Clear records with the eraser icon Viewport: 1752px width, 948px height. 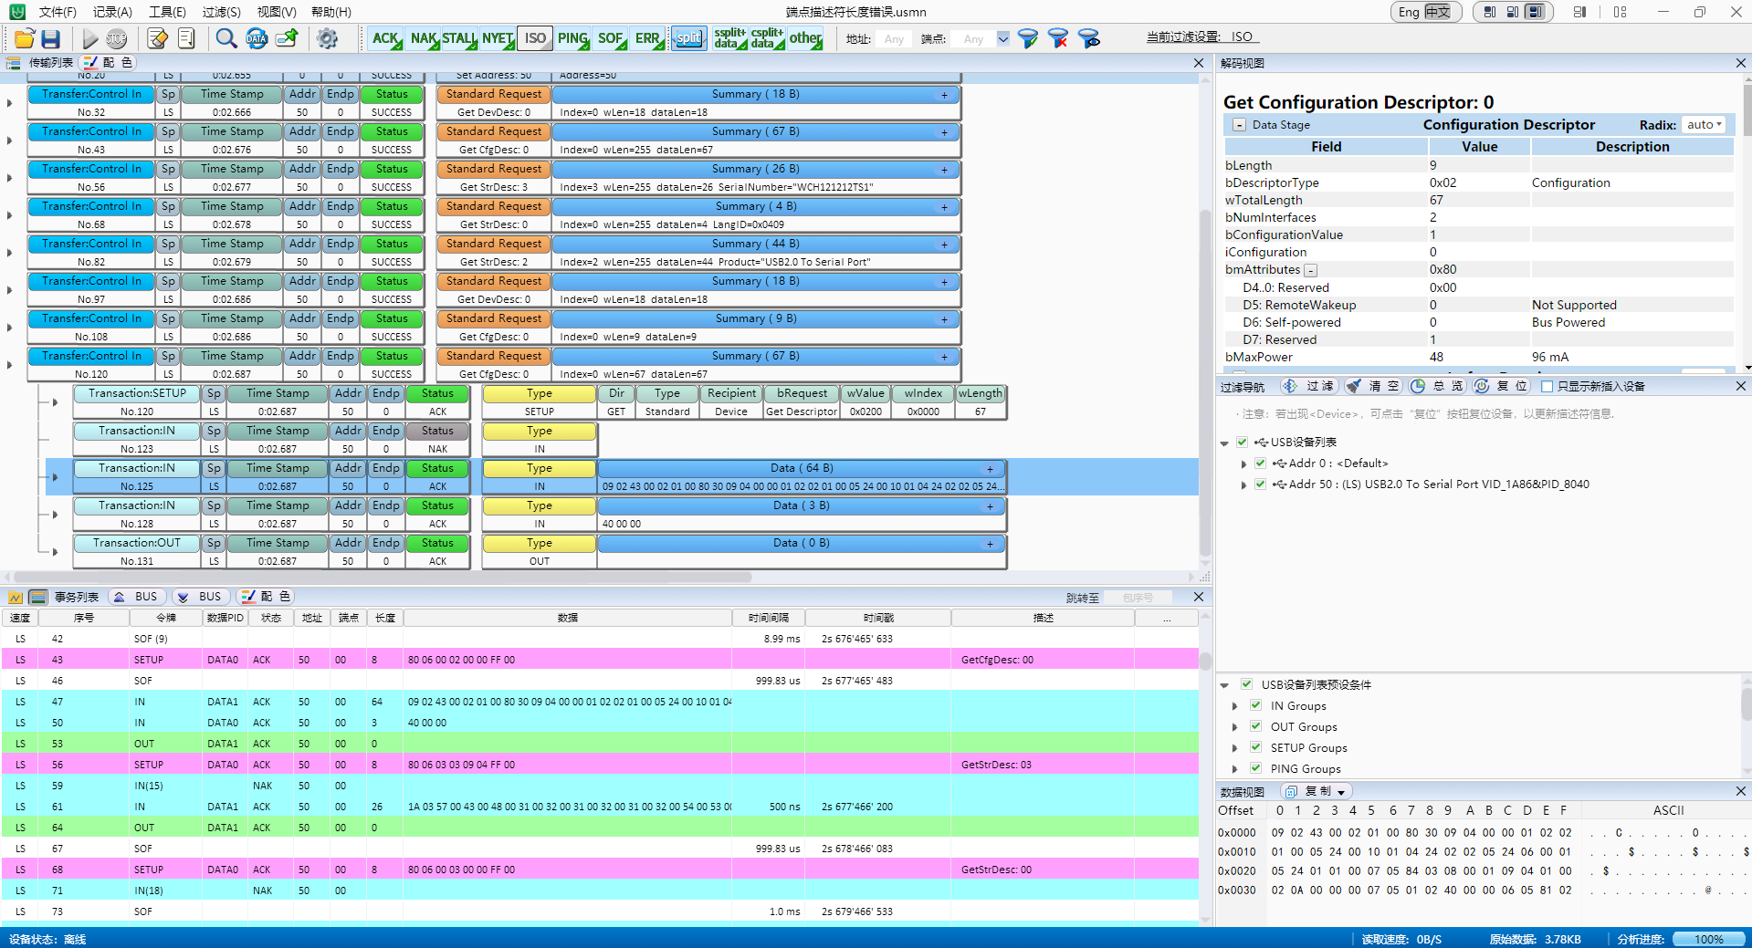(157, 38)
